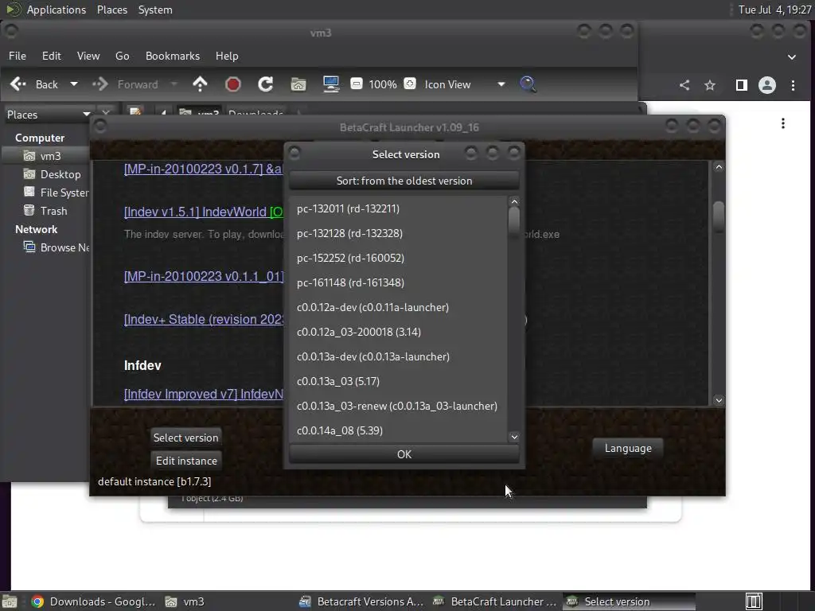Click the Search magnifier icon in file manager
Viewport: 815px width, 611px height.
point(528,84)
